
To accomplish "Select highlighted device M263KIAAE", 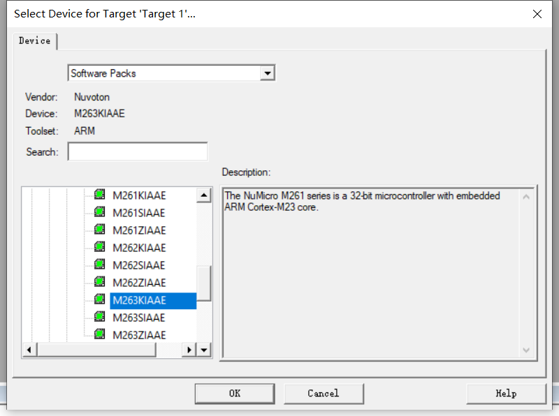I will coord(153,301).
